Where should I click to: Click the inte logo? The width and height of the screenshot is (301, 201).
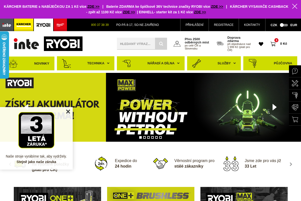(26, 44)
